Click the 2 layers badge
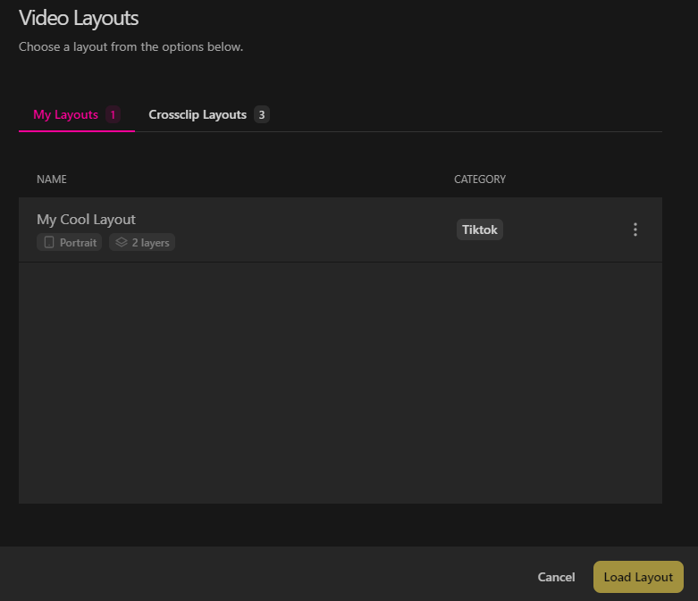Screen dimensions: 698x601 [142, 242]
